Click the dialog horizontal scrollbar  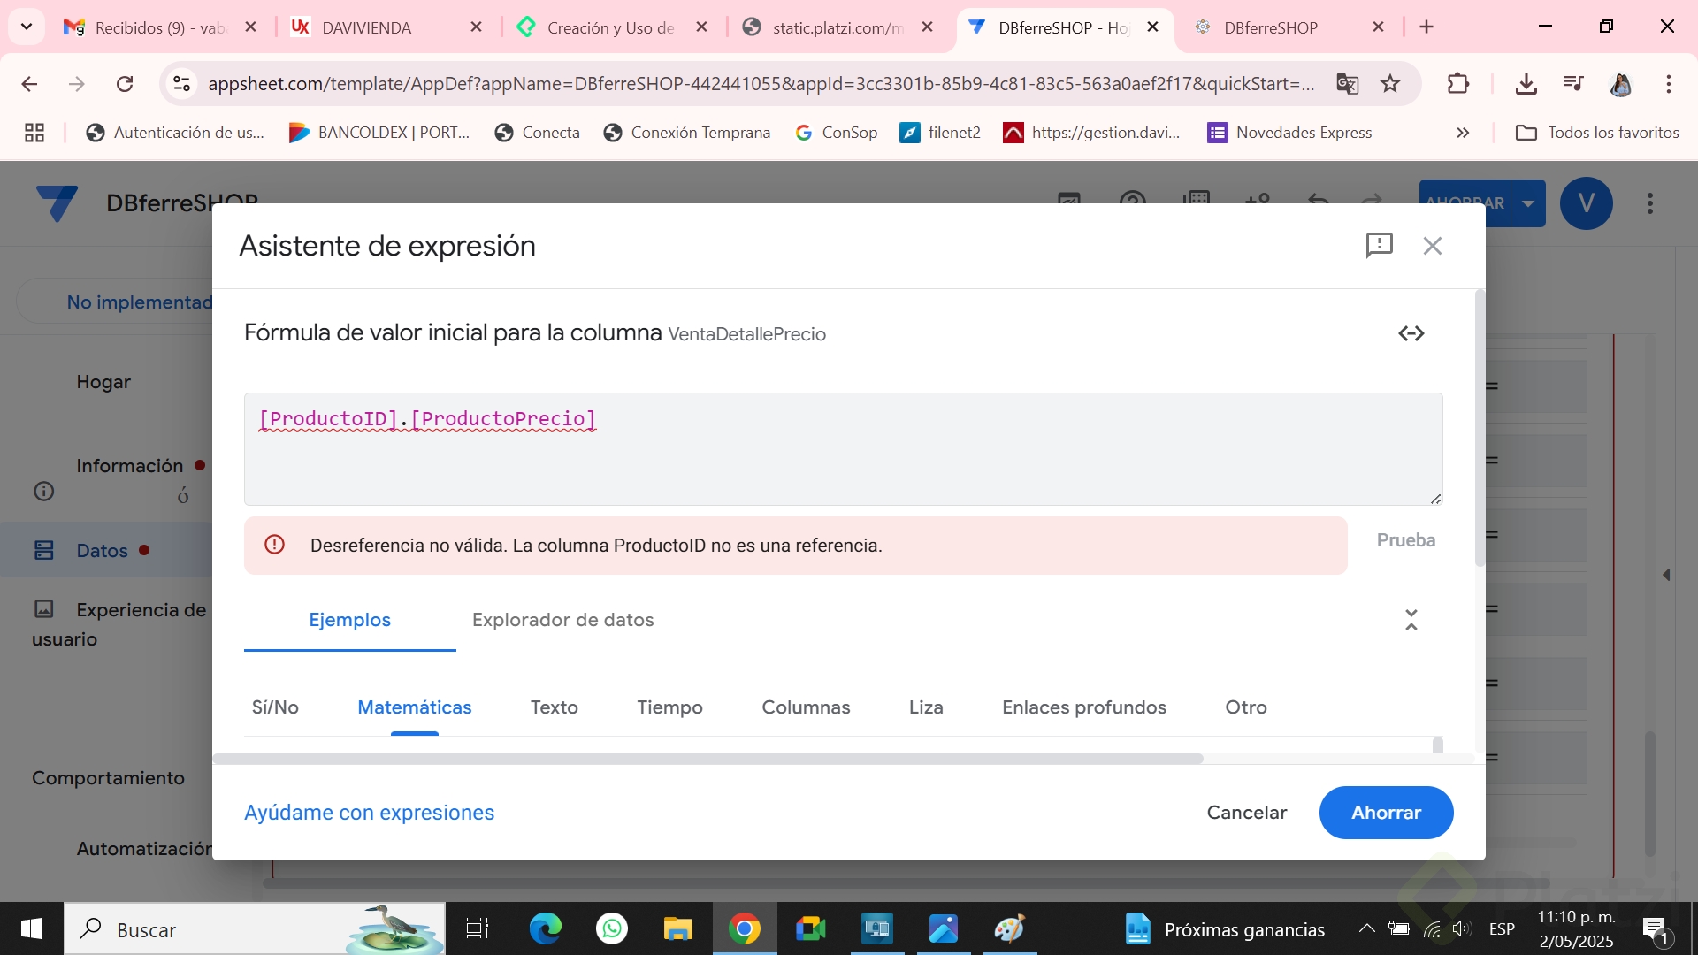pyautogui.click(x=707, y=759)
